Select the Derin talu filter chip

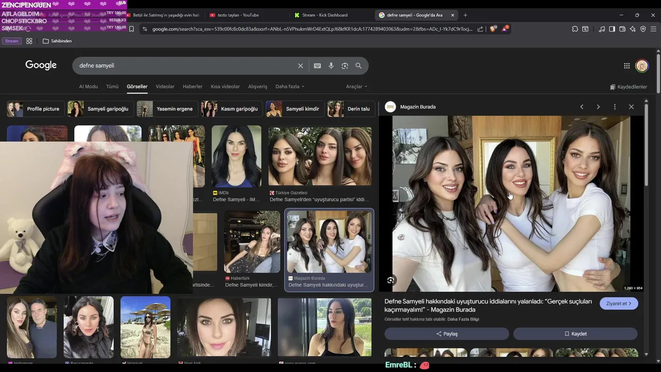(x=351, y=109)
